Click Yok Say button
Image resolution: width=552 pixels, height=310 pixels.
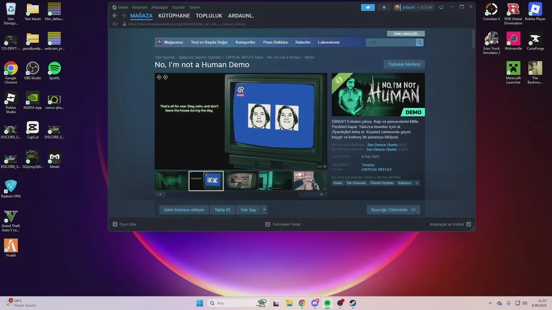[x=248, y=210]
